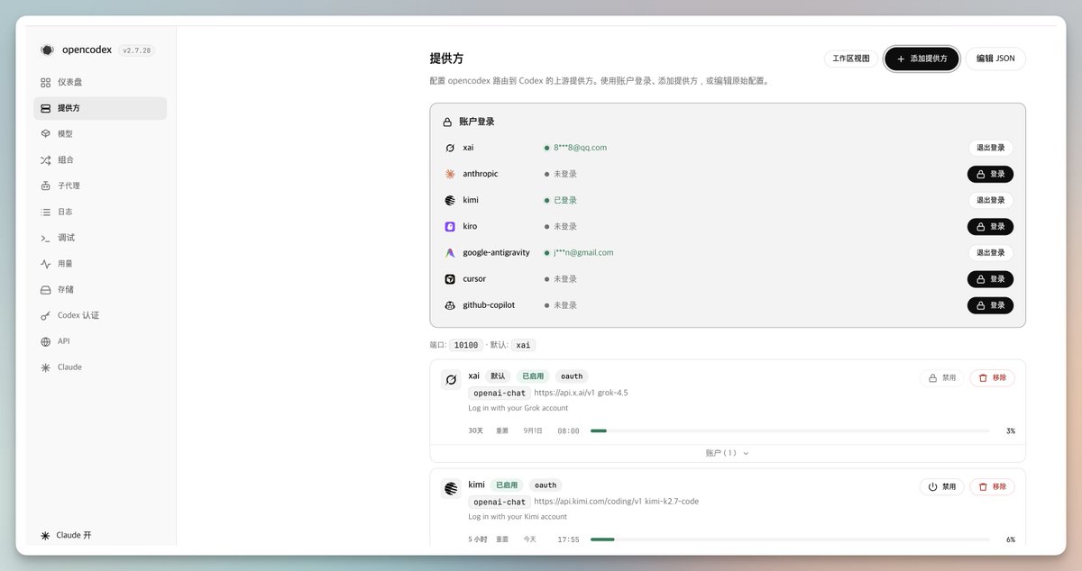Screen dimensions: 1082x571
Task: Click the xai card's openai-chat tag
Action: pos(499,394)
